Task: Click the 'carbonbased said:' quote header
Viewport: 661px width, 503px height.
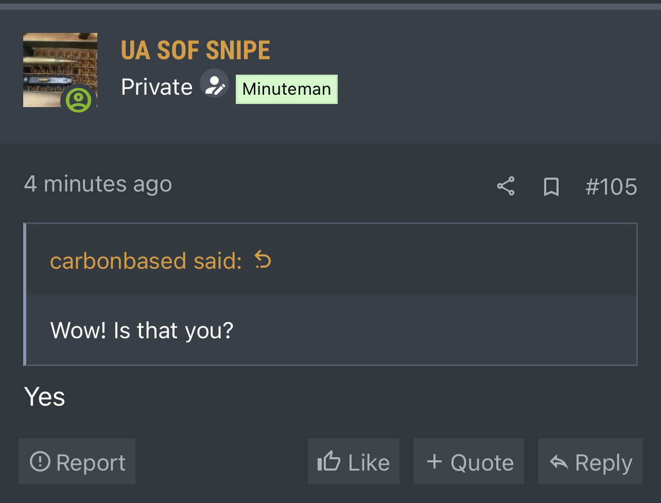Action: pos(146,261)
